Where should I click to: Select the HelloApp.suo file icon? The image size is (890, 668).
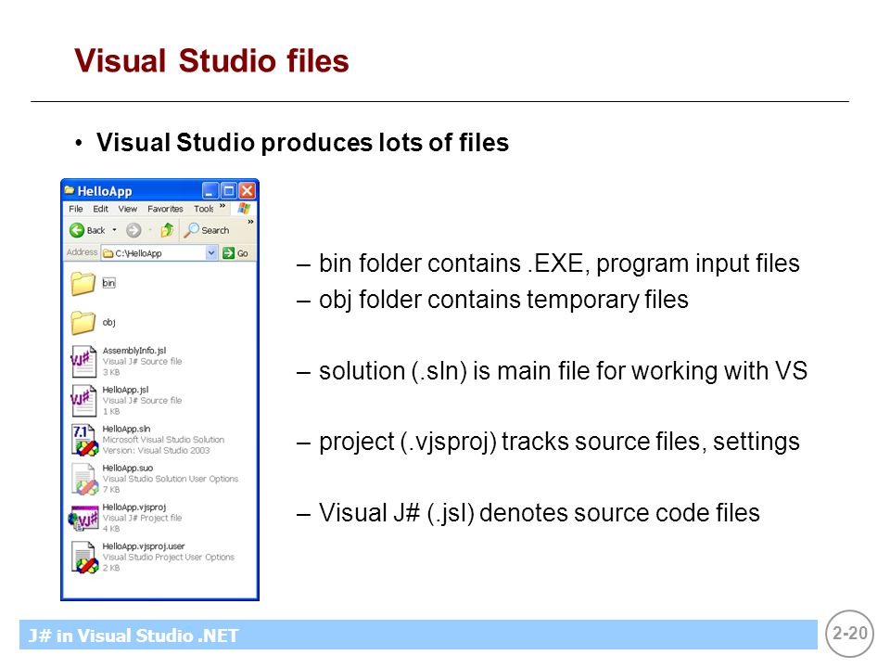(84, 479)
